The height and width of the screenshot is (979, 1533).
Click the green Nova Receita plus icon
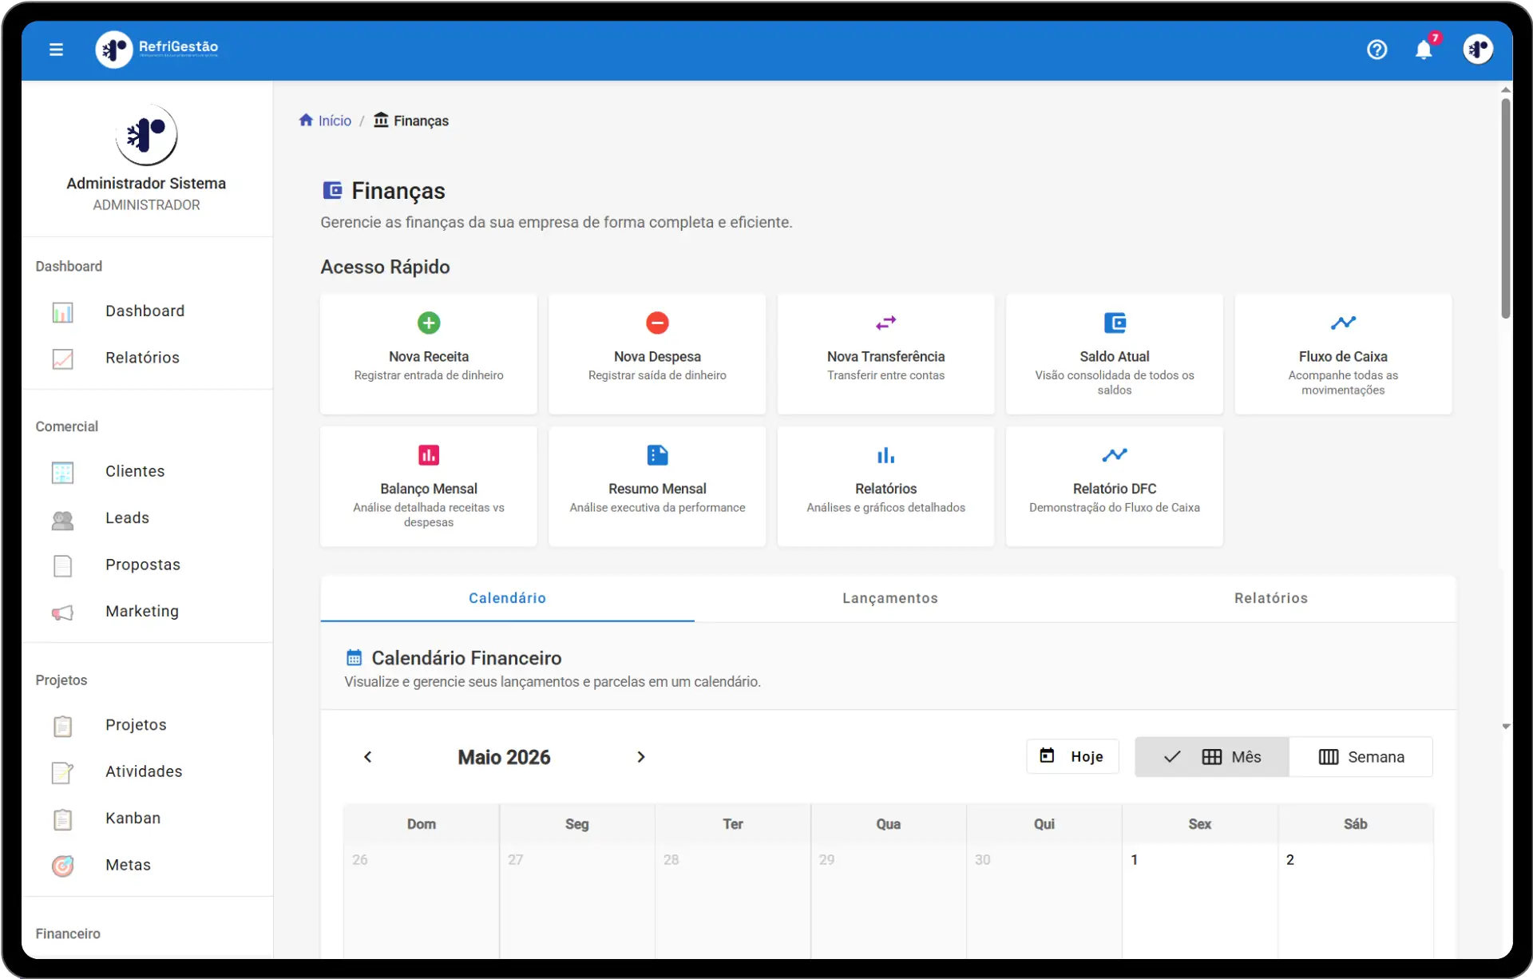pyautogui.click(x=429, y=323)
